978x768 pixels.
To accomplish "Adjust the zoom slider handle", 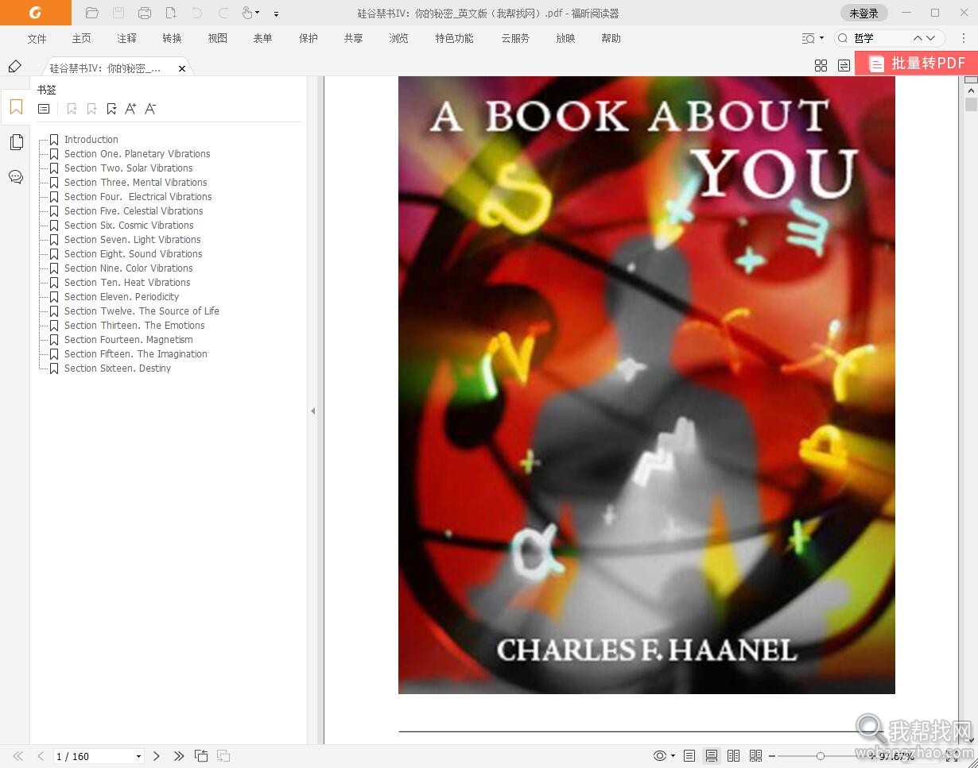I will pyautogui.click(x=821, y=756).
